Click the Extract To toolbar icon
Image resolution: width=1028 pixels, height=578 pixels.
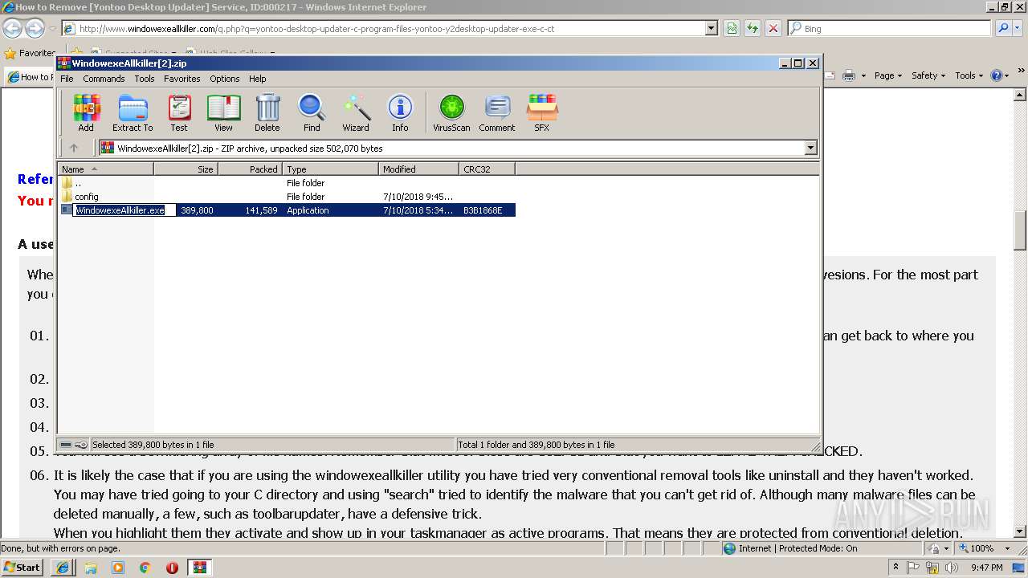133,112
